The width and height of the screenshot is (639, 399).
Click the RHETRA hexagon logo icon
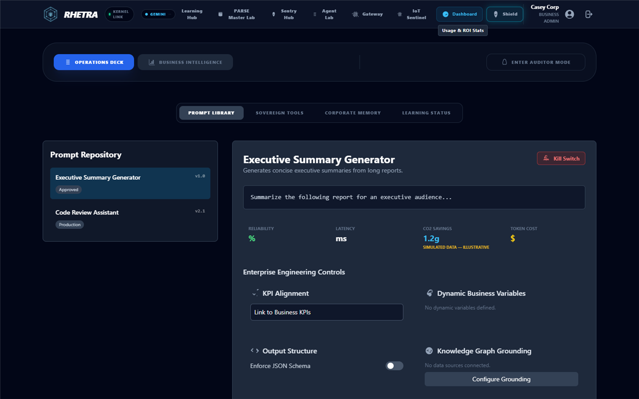coord(51,14)
